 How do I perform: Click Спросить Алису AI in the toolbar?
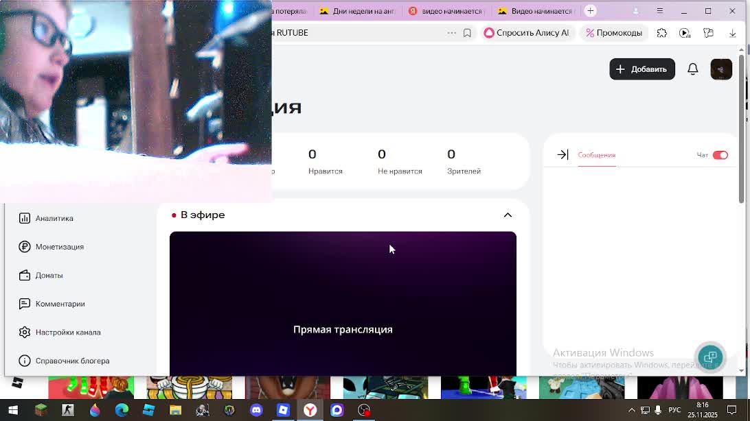(527, 33)
